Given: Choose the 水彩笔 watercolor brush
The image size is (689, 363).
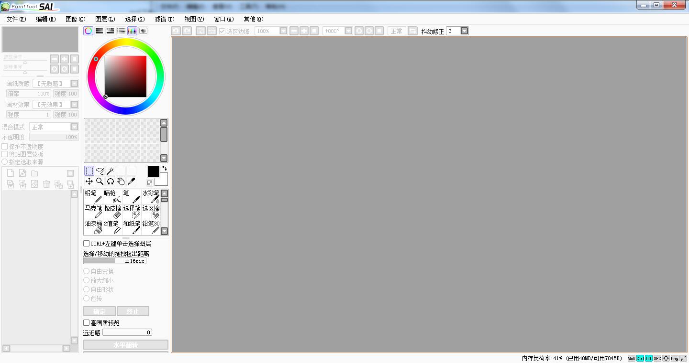Looking at the screenshot, I should (151, 196).
